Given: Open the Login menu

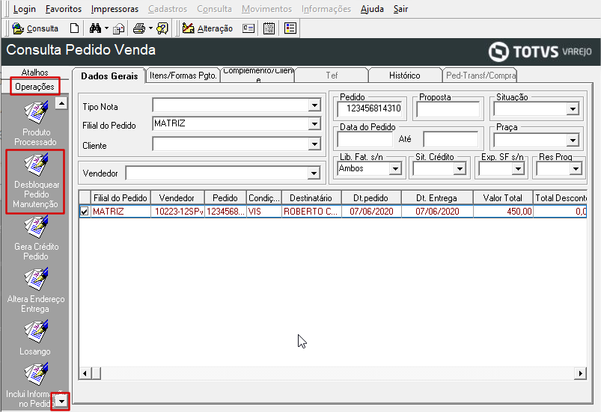Looking at the screenshot, I should coord(24,9).
